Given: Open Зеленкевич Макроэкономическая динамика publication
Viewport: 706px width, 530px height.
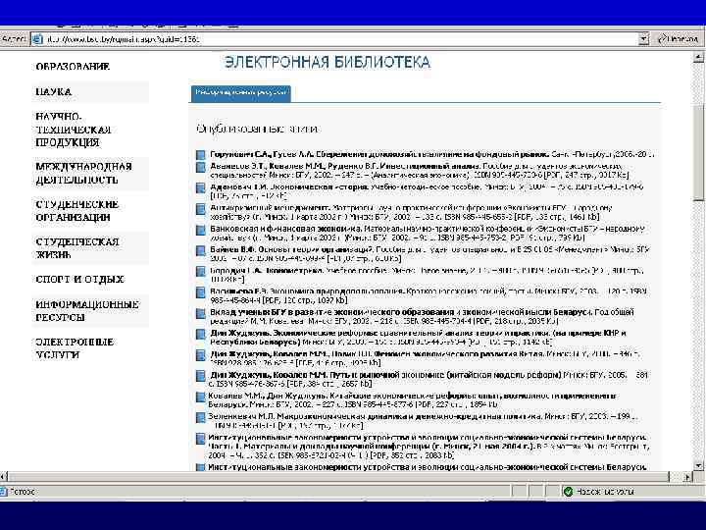Looking at the screenshot, I should (423, 421).
